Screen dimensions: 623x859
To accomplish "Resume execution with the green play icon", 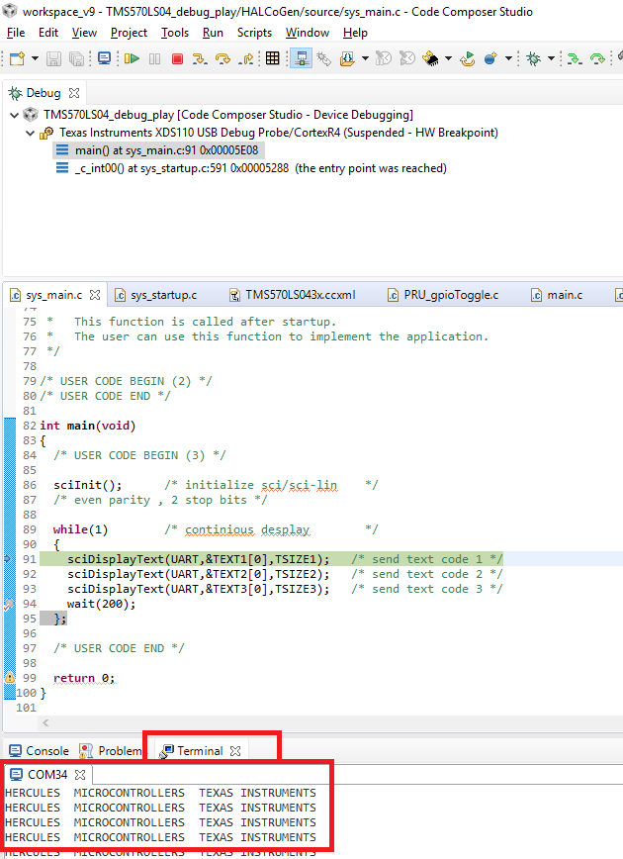I will (132, 58).
